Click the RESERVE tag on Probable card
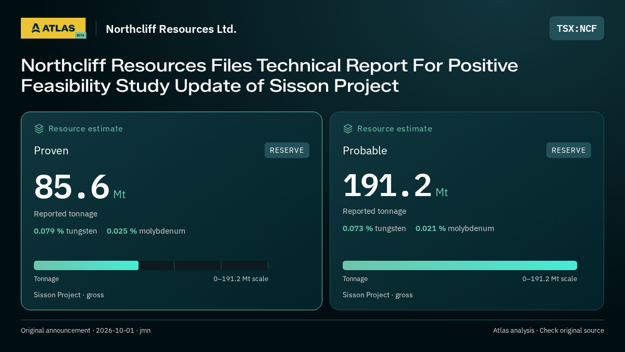The width and height of the screenshot is (625, 352). click(x=569, y=150)
